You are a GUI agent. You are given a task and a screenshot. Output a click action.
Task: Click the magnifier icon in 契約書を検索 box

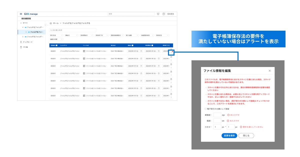[51, 30]
